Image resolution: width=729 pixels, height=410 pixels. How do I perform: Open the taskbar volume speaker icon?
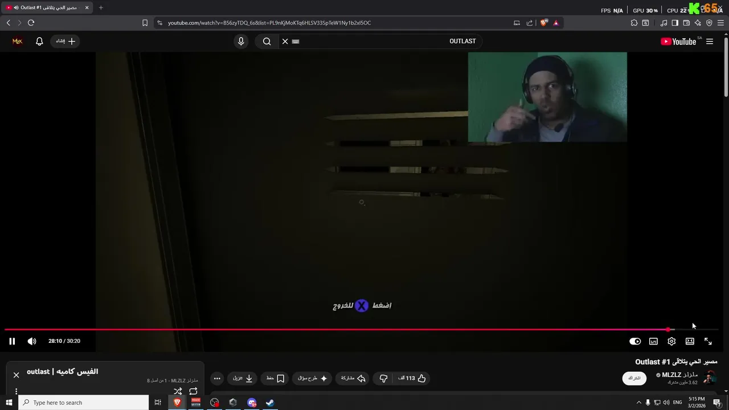click(666, 403)
